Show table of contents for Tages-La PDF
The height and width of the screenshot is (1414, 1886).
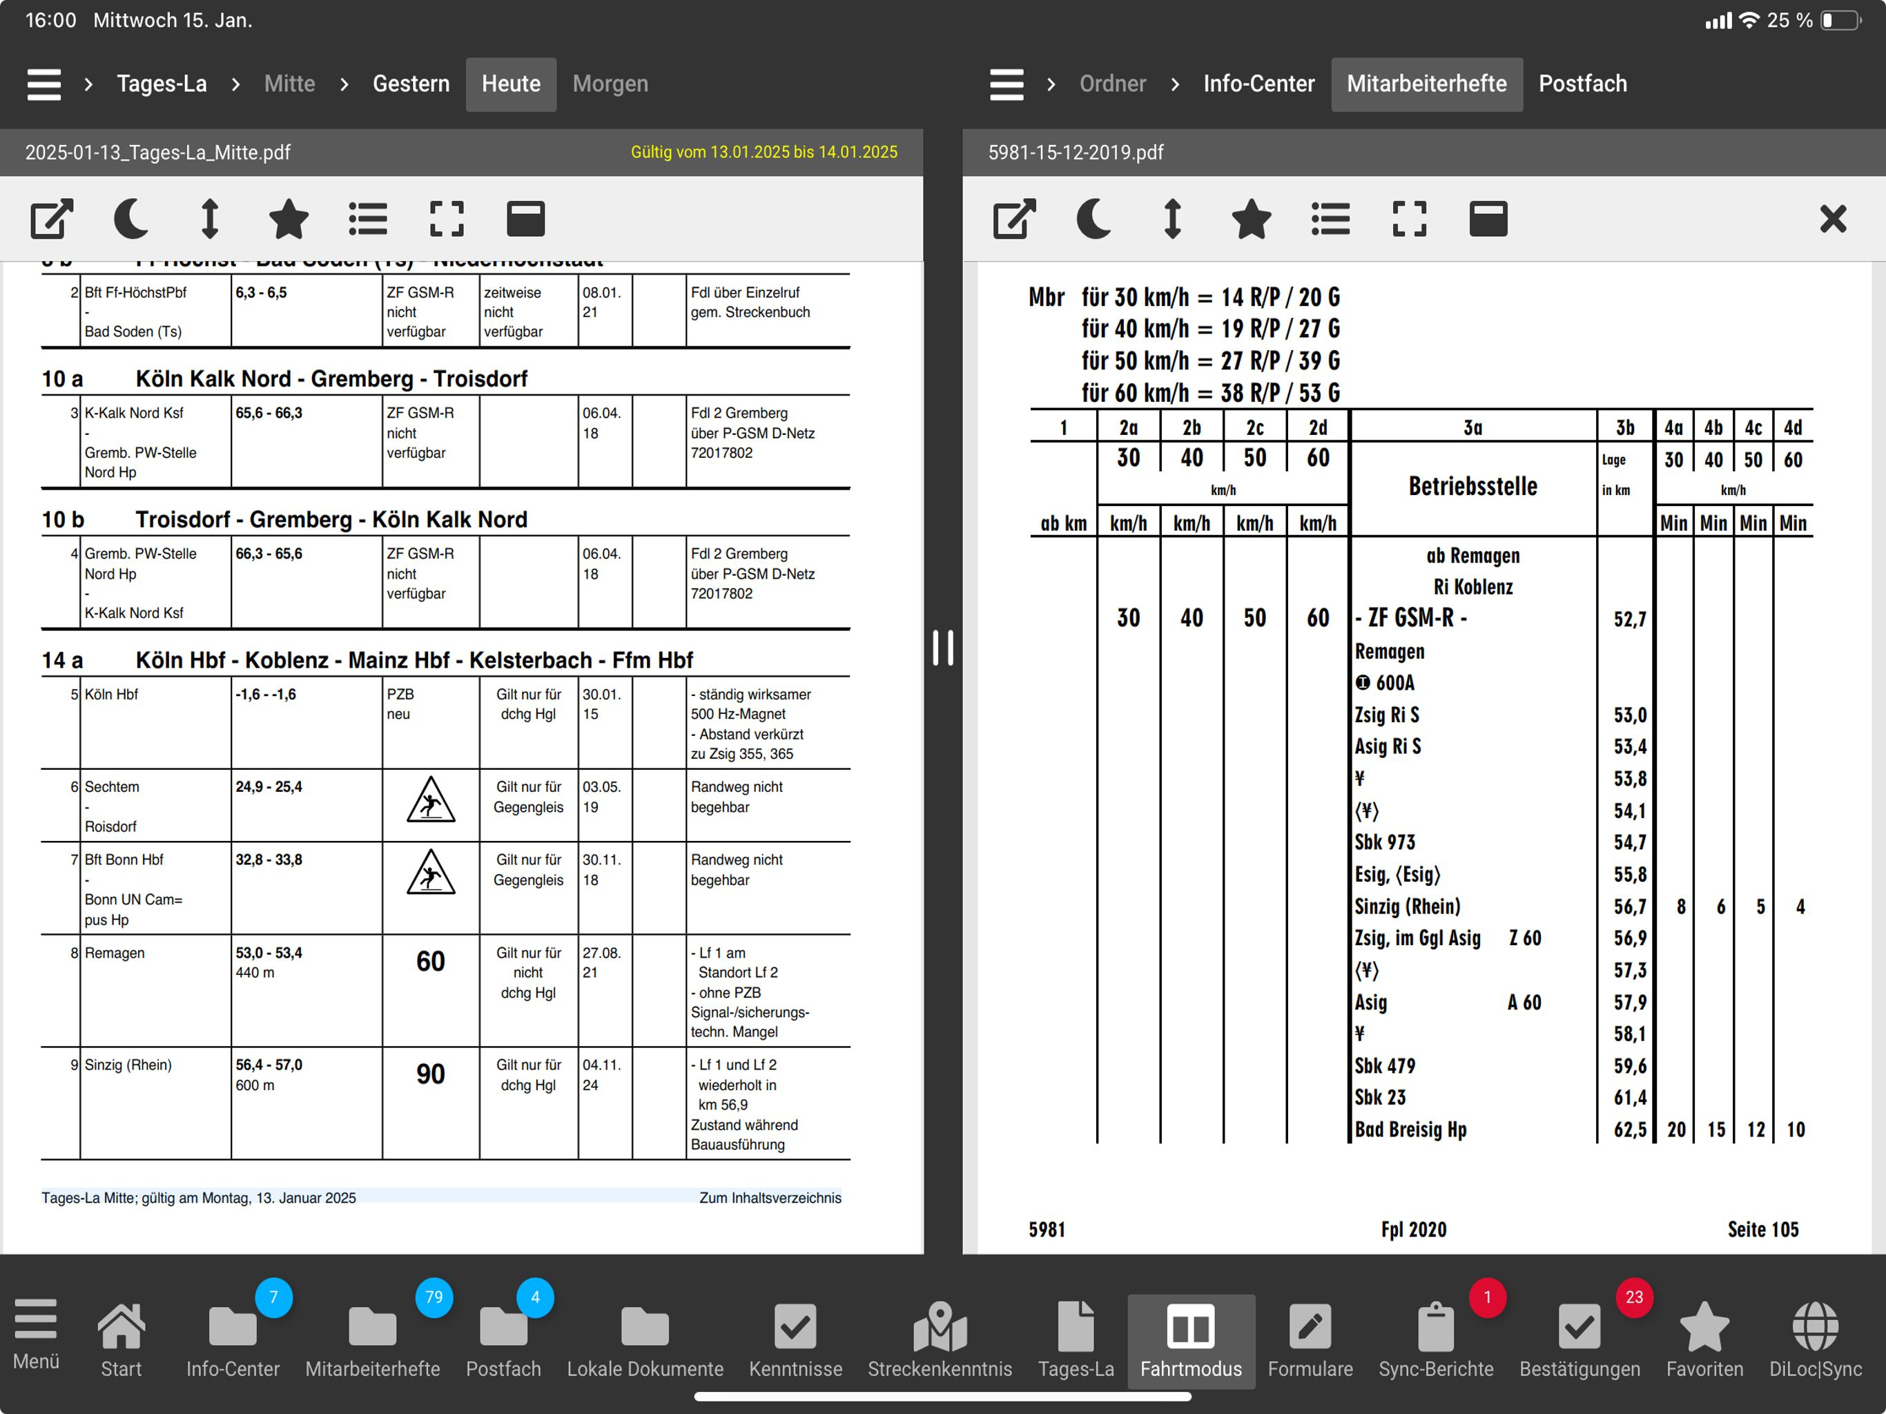[x=369, y=218]
